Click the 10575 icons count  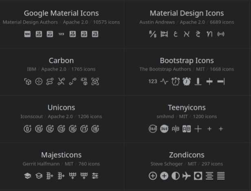click(106, 22)
